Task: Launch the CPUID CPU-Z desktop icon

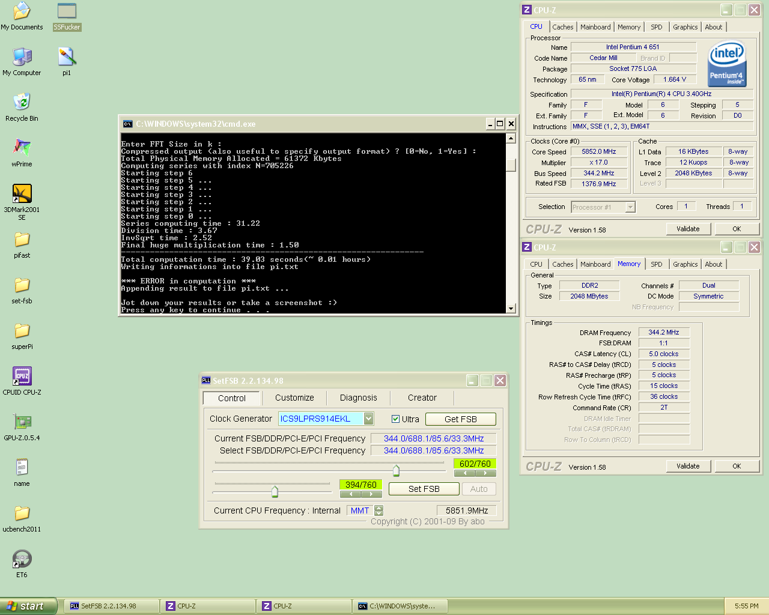Action: click(x=22, y=381)
